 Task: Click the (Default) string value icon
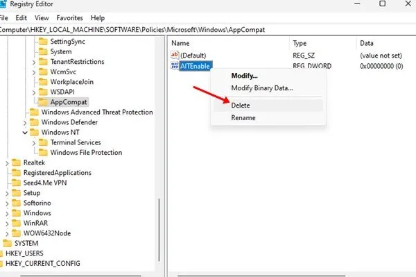[x=175, y=56]
